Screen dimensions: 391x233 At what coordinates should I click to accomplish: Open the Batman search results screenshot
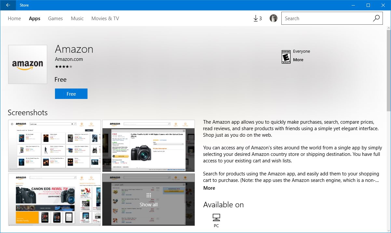pyautogui.click(x=54, y=146)
